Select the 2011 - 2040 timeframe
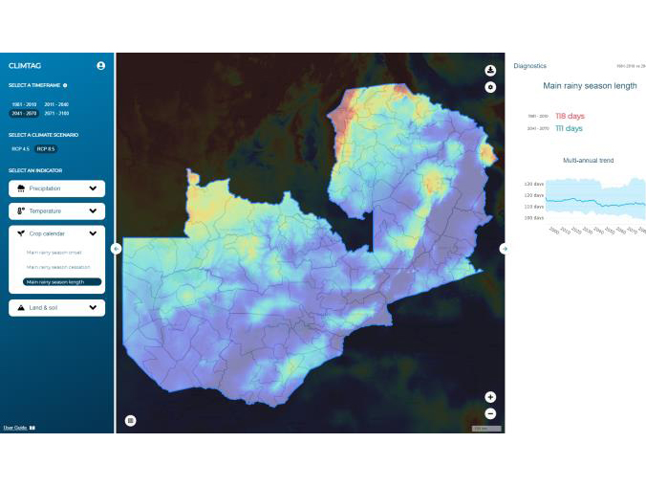646x487 pixels. (x=56, y=104)
